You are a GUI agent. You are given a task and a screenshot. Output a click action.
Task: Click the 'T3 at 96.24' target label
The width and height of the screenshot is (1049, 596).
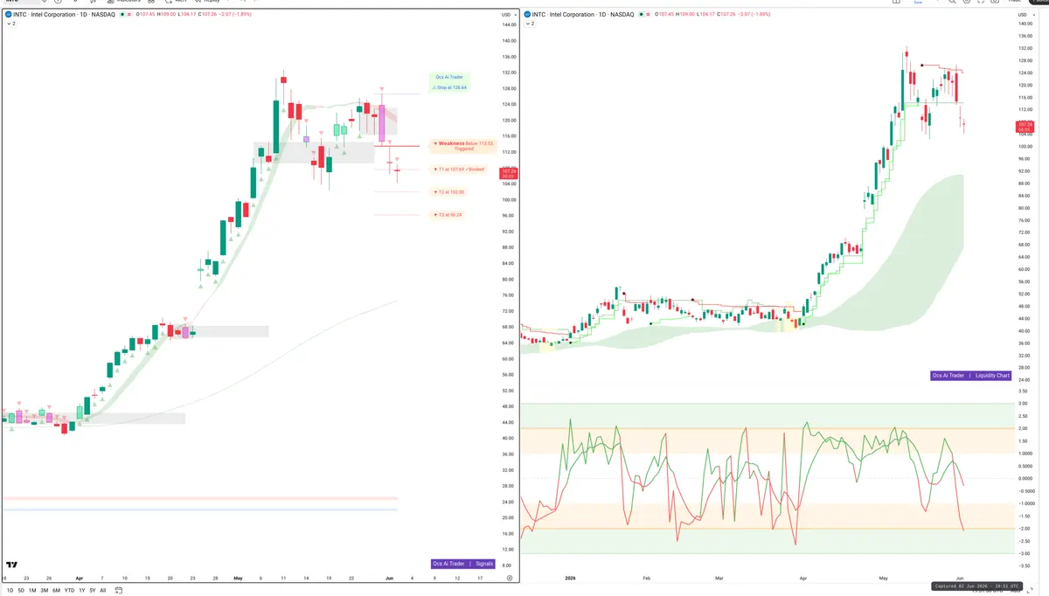click(x=448, y=215)
